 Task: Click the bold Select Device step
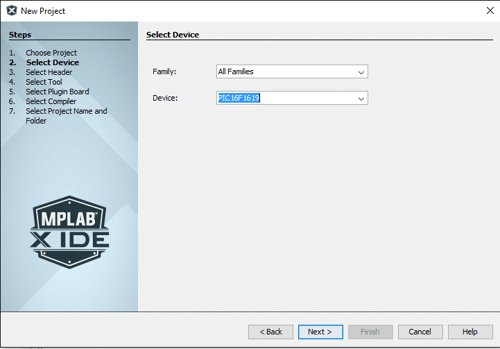52,62
